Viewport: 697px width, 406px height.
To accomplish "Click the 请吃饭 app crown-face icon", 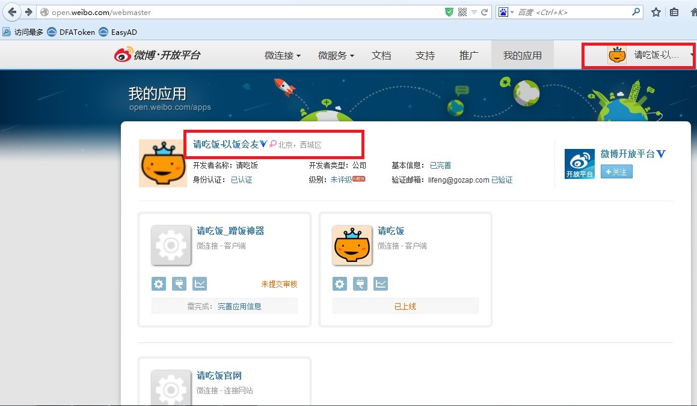I will [x=352, y=245].
